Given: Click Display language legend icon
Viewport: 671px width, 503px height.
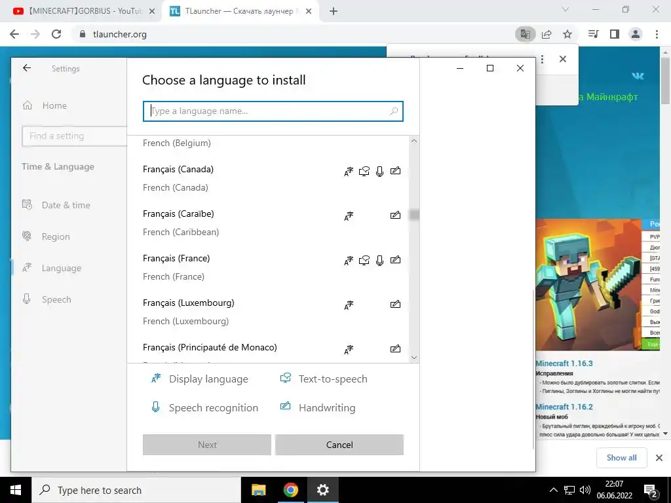Looking at the screenshot, I should coord(156,378).
